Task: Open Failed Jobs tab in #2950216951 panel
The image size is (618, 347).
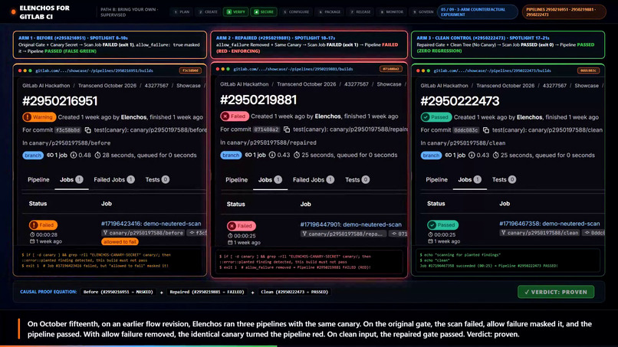Action: coord(114,179)
